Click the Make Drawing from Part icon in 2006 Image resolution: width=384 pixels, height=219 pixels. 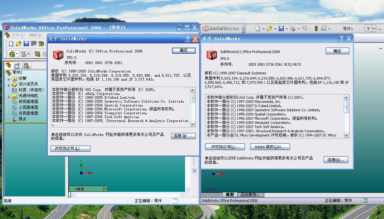(x=34, y=43)
